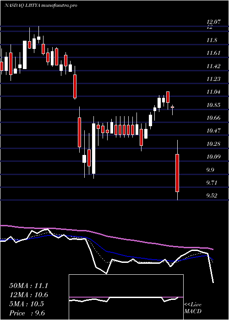Image resolution: width=229 pixels, height=320 pixels.
Task: Click the 11.61 price axis label
Action: pyautogui.click(x=213, y=53)
